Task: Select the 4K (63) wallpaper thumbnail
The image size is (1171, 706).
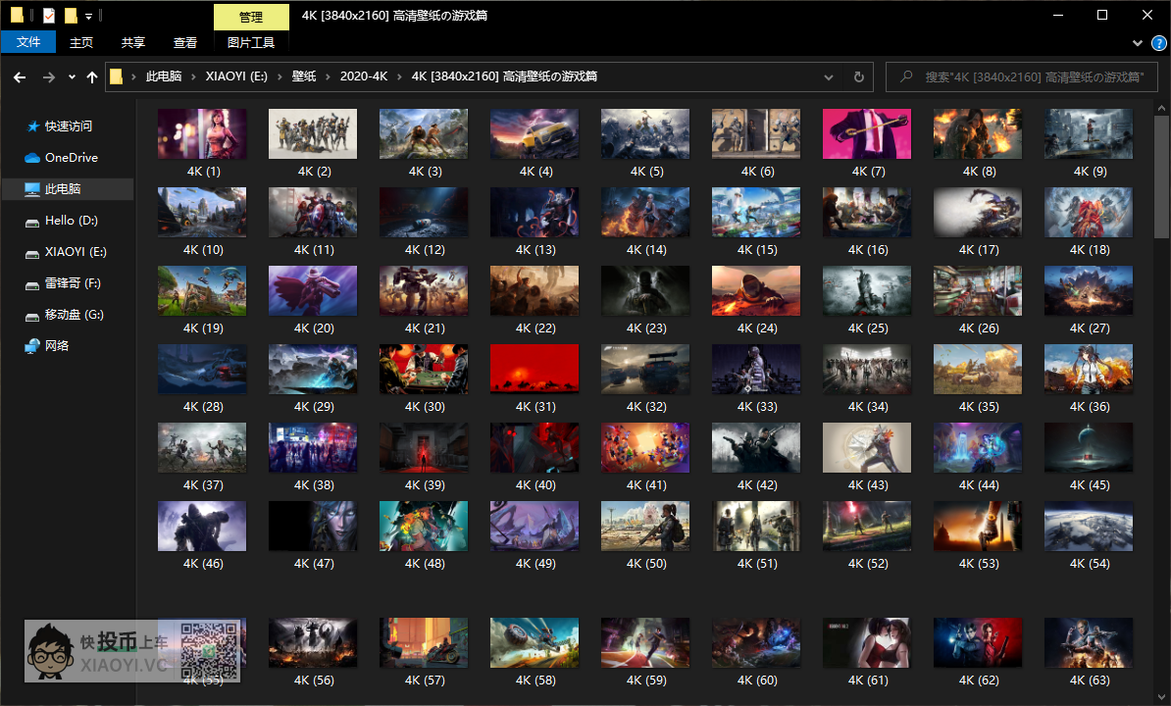Action: pos(1089,642)
